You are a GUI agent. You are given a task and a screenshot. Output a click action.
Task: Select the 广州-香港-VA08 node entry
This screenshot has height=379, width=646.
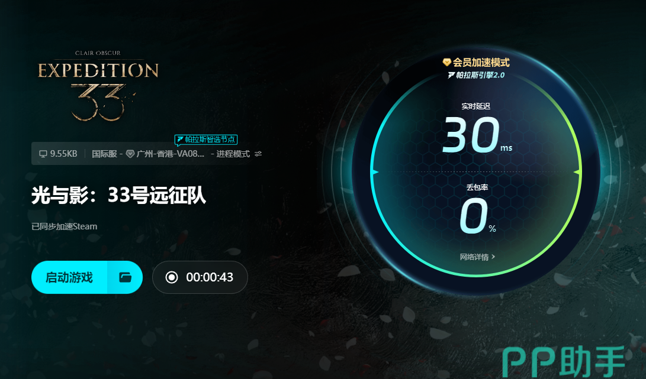[170, 154]
